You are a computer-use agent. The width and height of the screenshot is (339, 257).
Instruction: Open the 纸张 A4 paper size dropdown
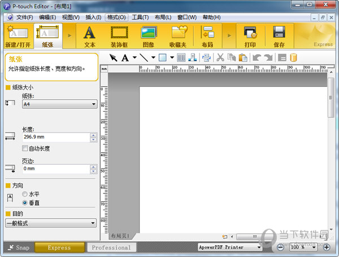coord(60,104)
